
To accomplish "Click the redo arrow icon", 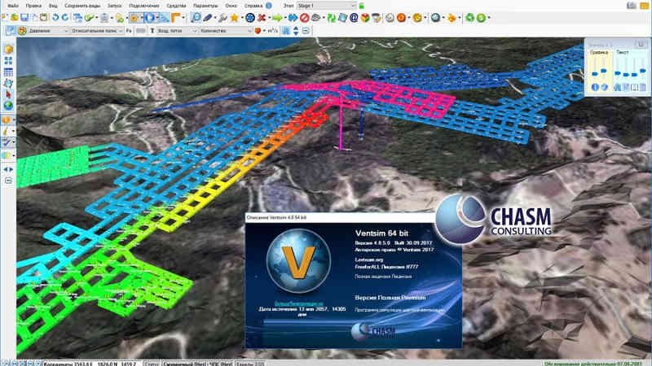I will (65, 17).
